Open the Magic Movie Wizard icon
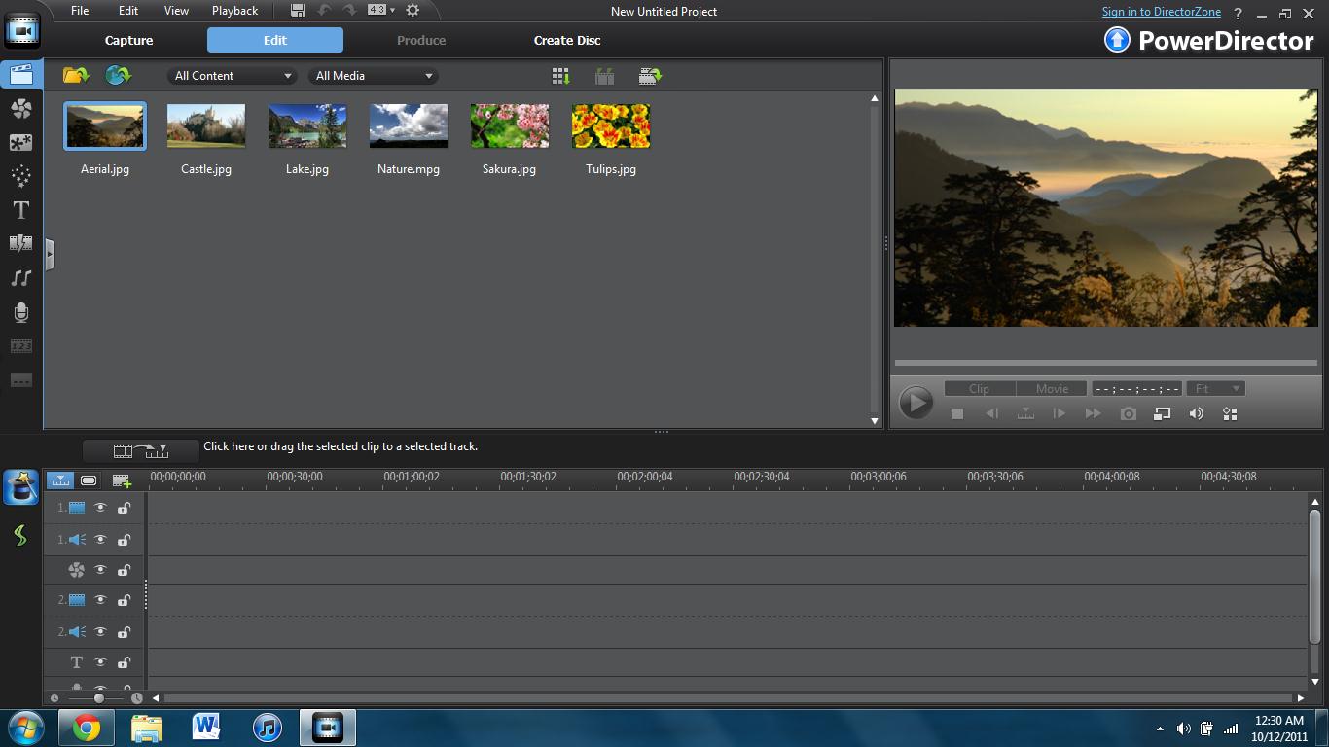Viewport: 1329px width, 747px height. [20, 486]
